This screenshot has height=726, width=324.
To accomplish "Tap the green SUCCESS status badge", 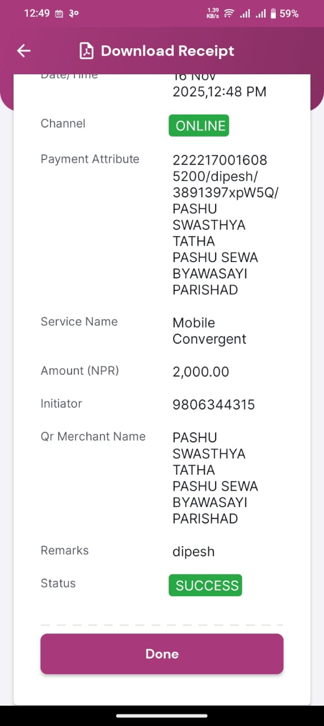I will 205,585.
